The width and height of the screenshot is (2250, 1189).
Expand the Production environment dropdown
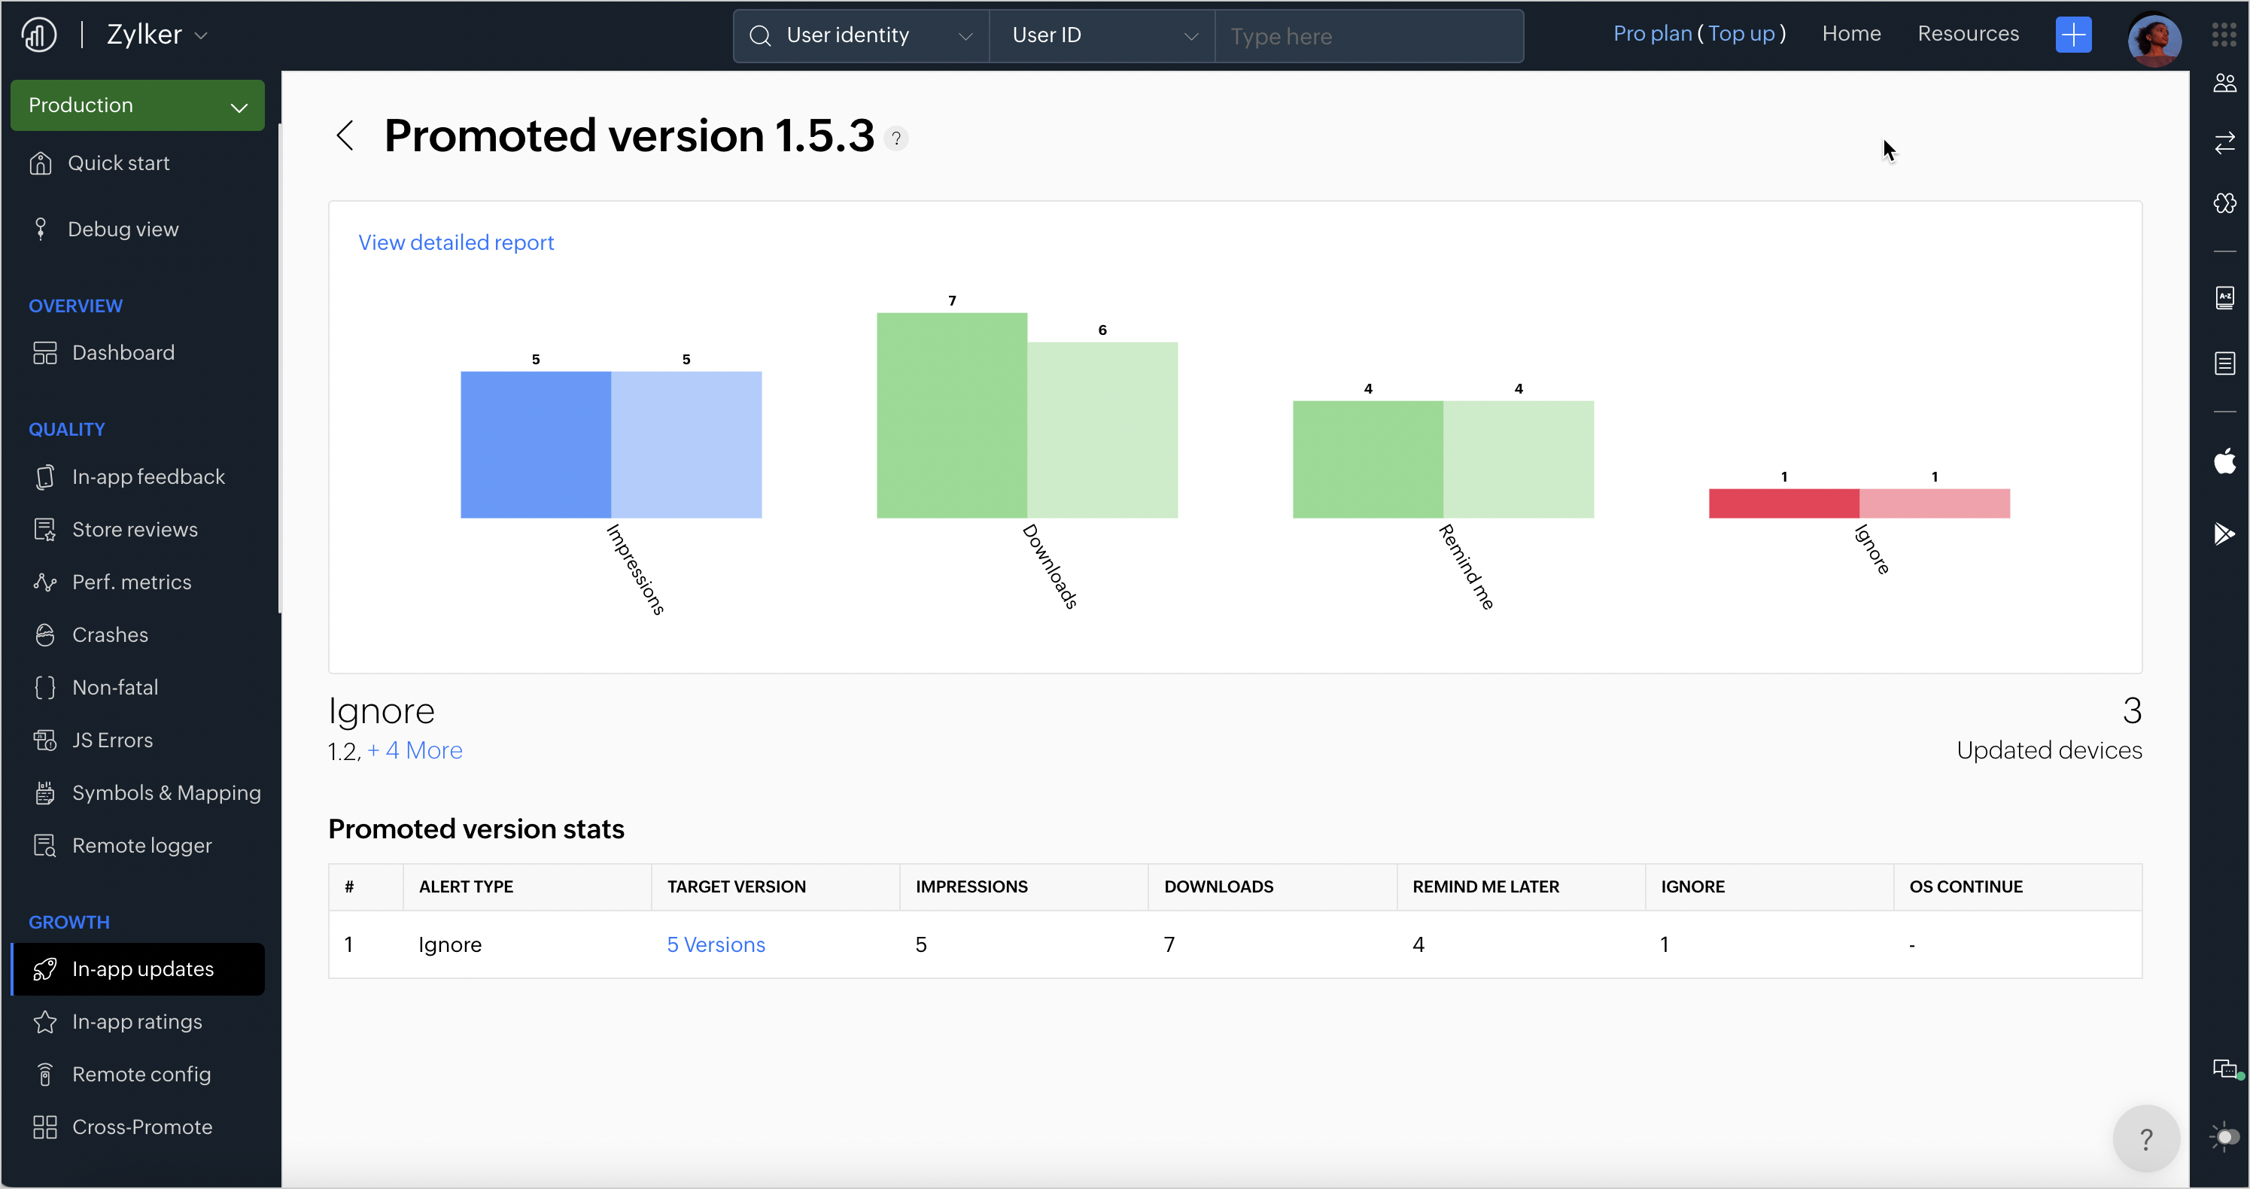(x=137, y=105)
